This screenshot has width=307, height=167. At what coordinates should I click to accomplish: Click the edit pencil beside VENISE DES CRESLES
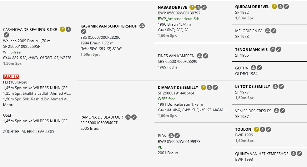coord(282,111)
